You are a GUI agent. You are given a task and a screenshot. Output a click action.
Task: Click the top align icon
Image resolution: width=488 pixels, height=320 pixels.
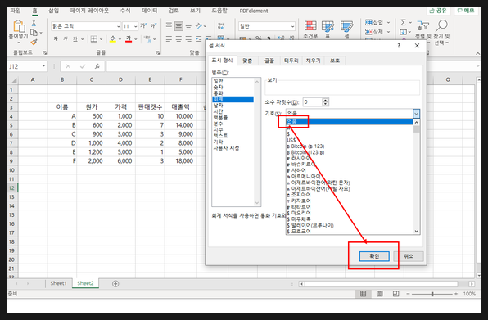tap(169, 25)
